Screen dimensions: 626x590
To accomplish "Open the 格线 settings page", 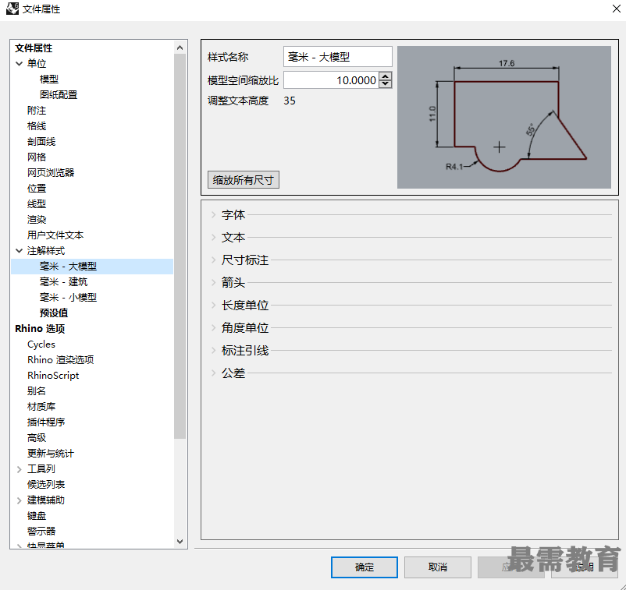I will point(37,126).
